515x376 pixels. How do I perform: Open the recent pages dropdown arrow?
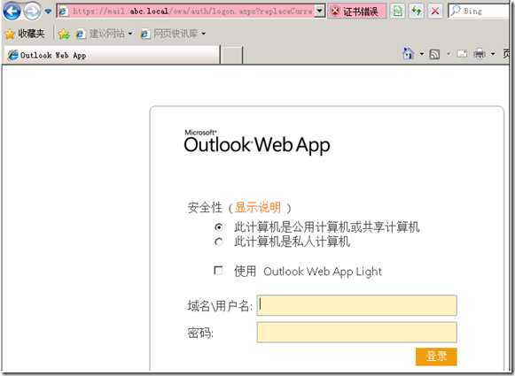pyautogui.click(x=48, y=12)
